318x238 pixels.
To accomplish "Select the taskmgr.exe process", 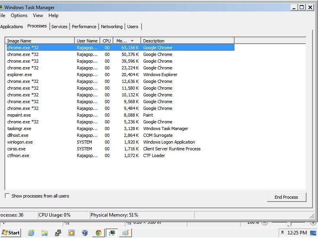I will 120,129.
